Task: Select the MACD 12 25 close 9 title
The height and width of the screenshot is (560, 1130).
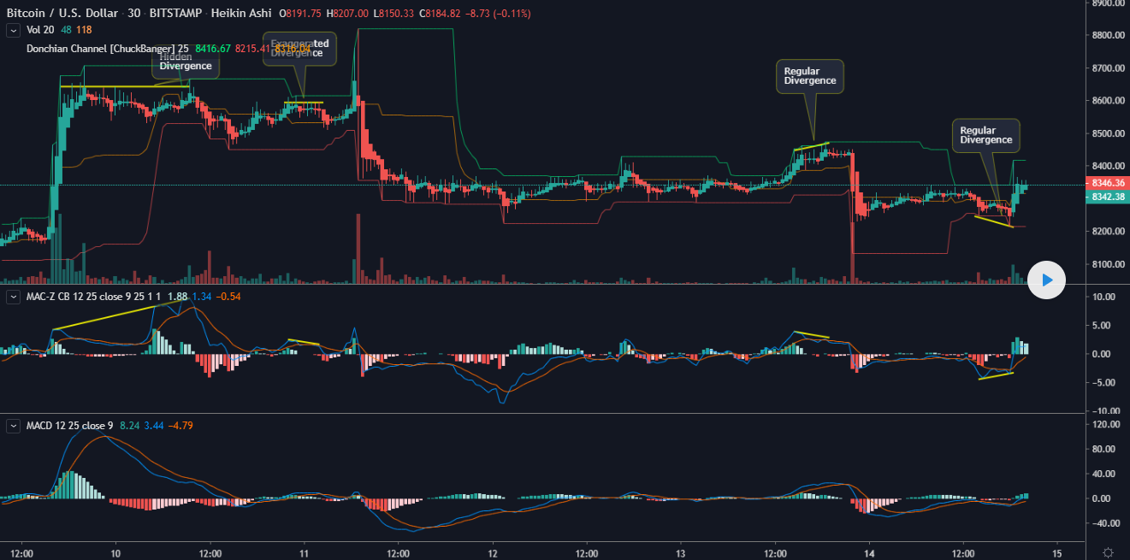Action: click(69, 425)
